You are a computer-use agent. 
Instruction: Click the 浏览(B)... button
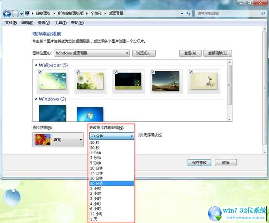(x=144, y=53)
